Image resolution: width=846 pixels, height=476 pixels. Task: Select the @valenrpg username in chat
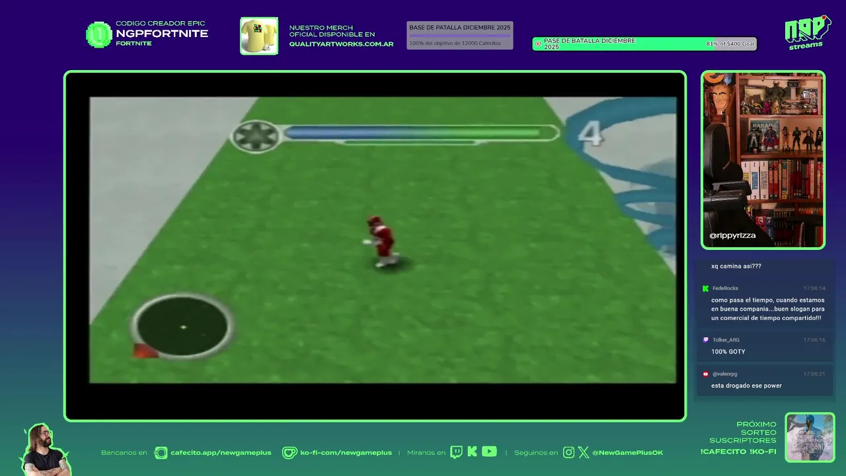click(724, 374)
